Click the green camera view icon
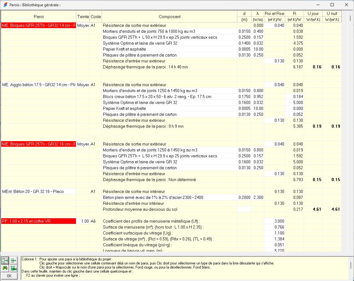 tap(13, 268)
